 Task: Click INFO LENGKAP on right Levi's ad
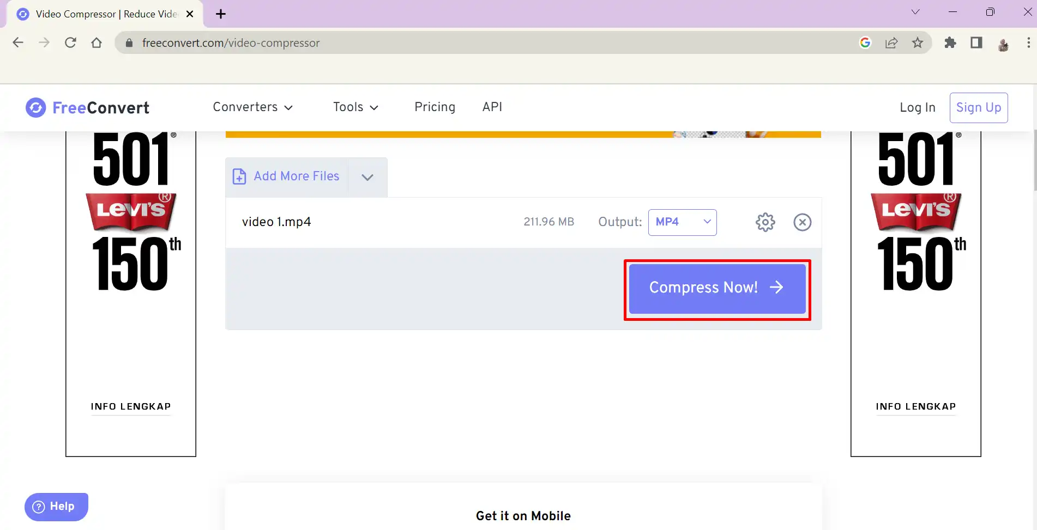(915, 407)
